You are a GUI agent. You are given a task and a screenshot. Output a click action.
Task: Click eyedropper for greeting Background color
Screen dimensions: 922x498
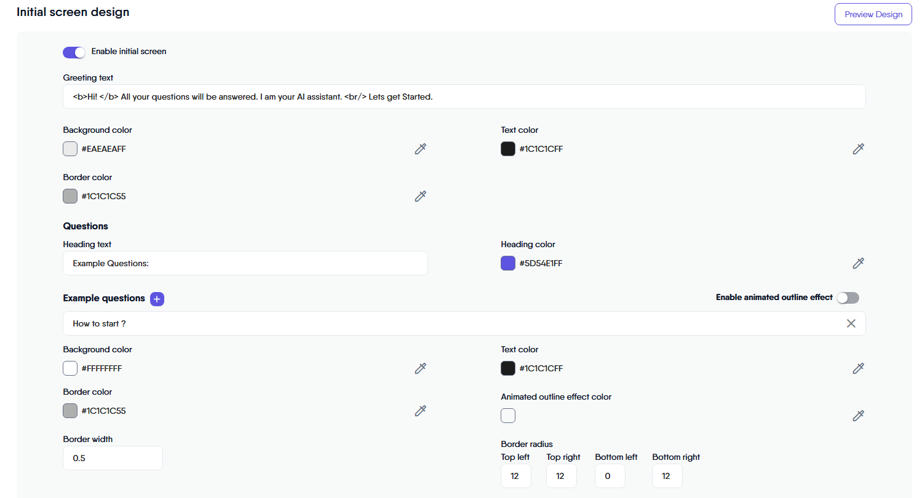(x=421, y=149)
